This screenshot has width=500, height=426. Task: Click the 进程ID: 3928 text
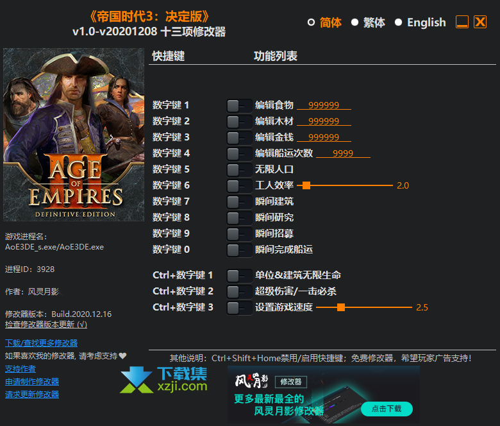tap(29, 269)
